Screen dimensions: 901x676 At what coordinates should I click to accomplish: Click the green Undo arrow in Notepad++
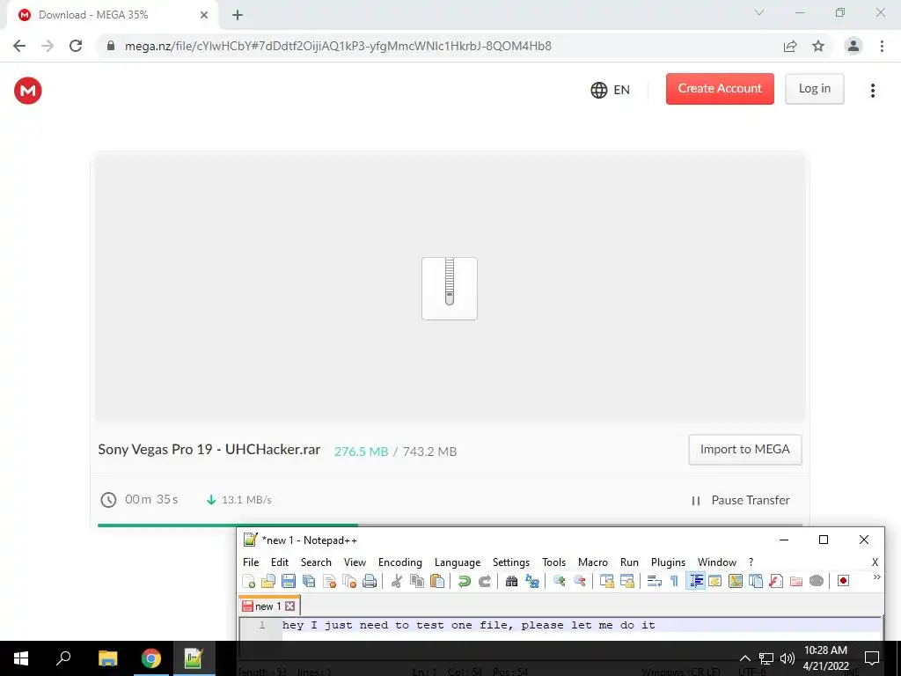click(465, 581)
